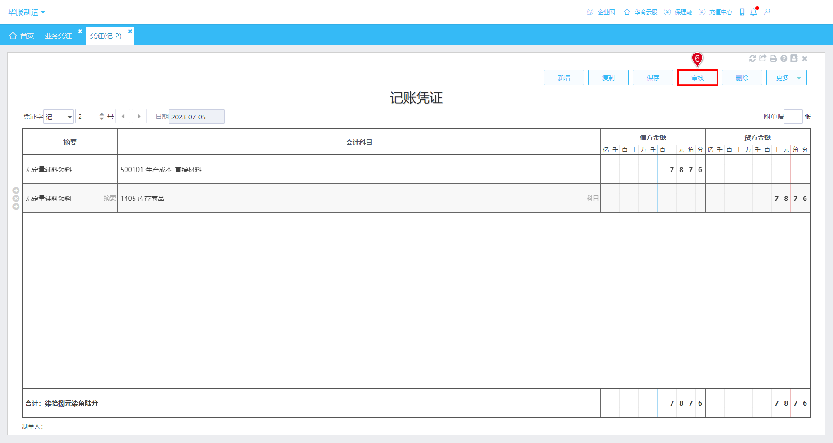The image size is (833, 443).
Task: Go to next voucher arrow
Action: coord(139,116)
